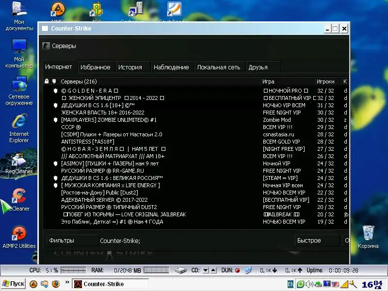Sort servers by the VAC shield column
Viewport: 388px width, 291px height.
(x=54, y=81)
